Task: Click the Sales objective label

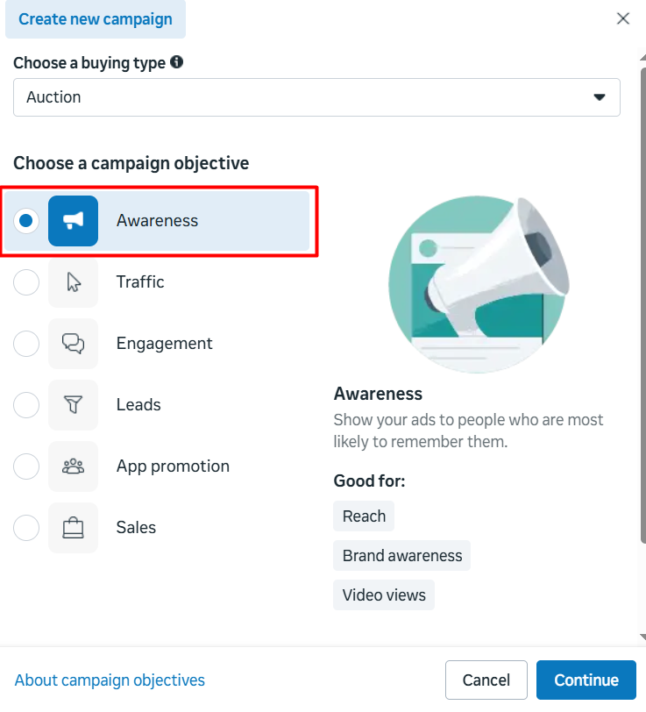Action: pyautogui.click(x=136, y=528)
